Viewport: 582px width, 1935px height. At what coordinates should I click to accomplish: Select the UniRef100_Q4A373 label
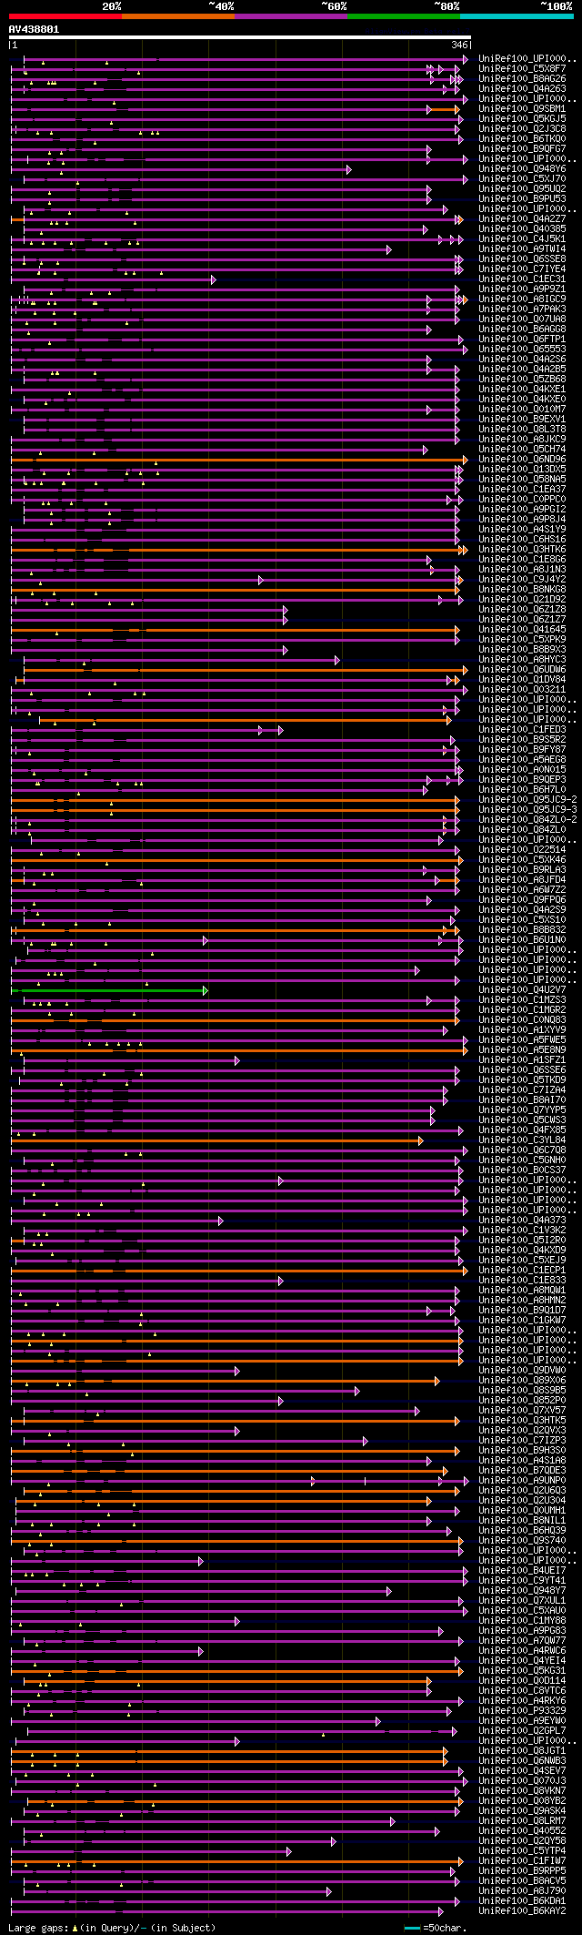[x=522, y=1220]
